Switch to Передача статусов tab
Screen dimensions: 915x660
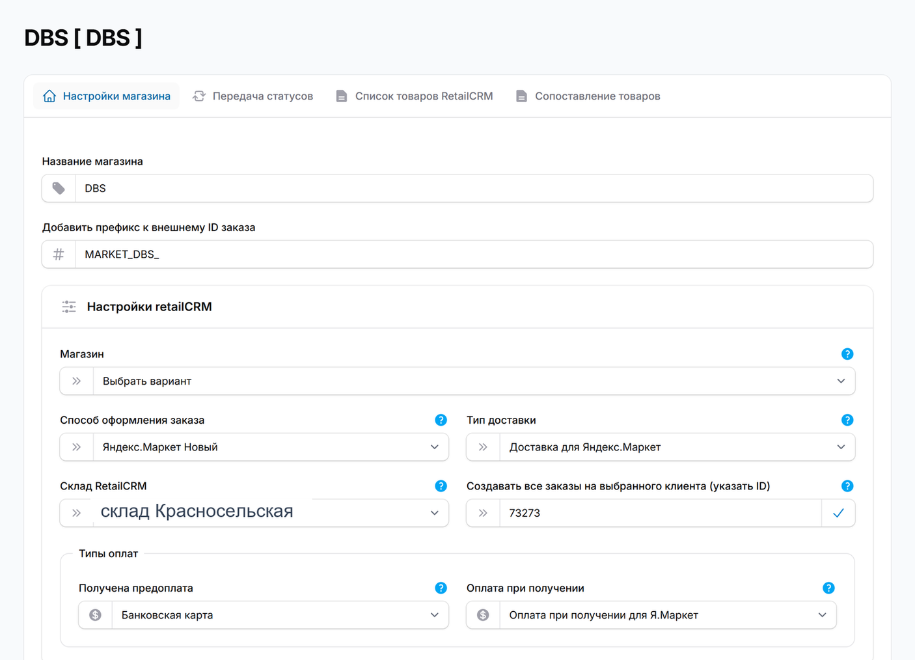253,96
